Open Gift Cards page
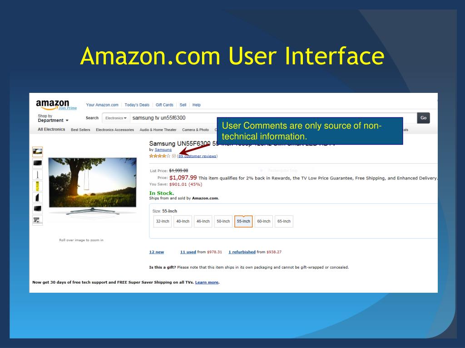 point(164,105)
